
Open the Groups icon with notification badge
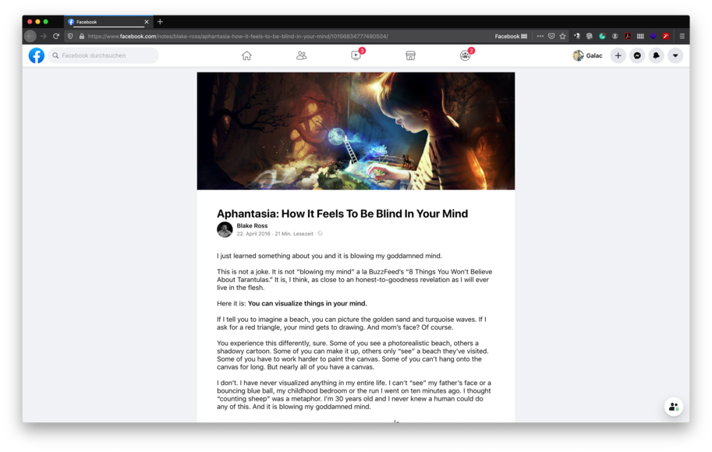(465, 55)
